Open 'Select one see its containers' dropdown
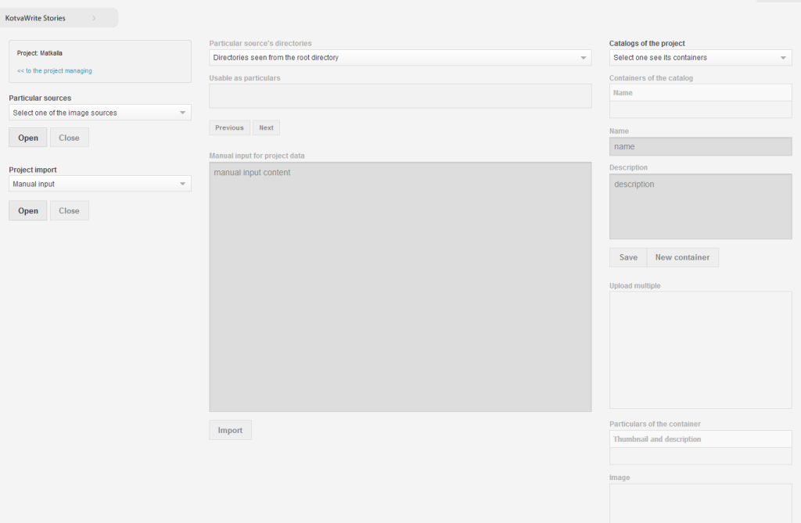 tap(700, 58)
